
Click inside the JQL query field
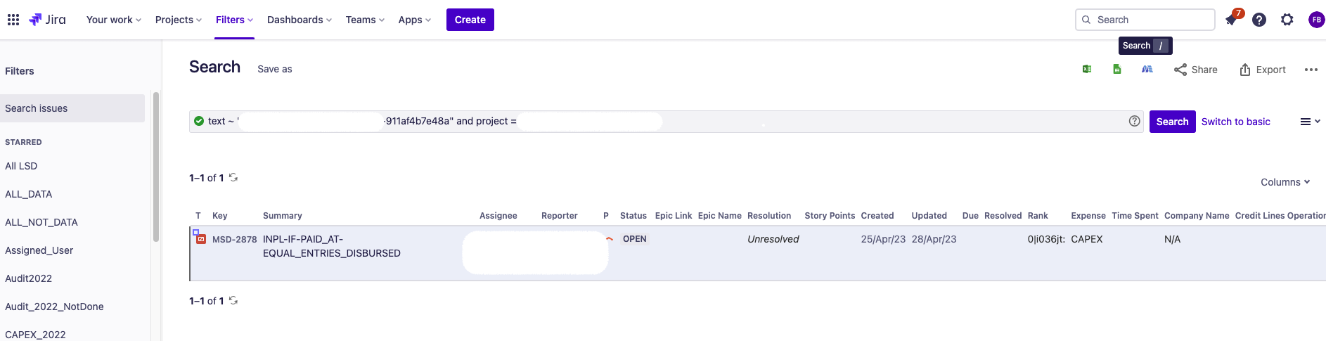(667, 121)
